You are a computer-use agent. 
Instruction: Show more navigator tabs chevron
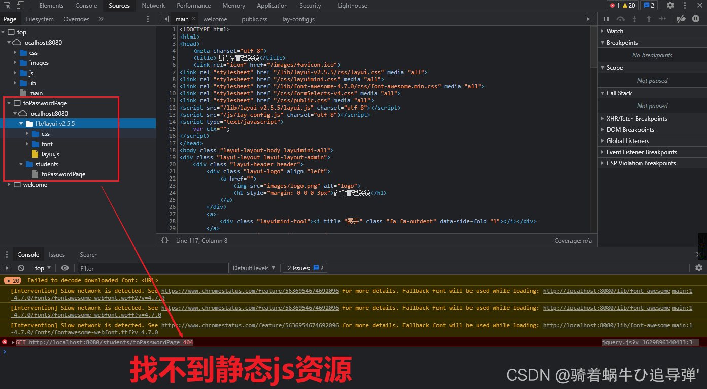[101, 19]
